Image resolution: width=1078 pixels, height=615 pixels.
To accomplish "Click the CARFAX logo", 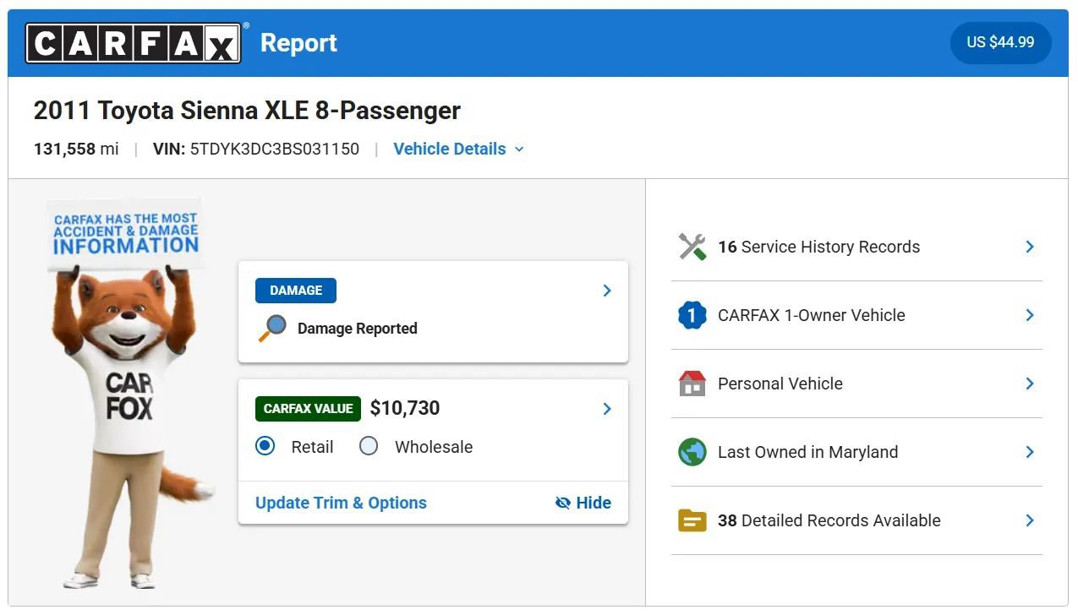I will [134, 43].
